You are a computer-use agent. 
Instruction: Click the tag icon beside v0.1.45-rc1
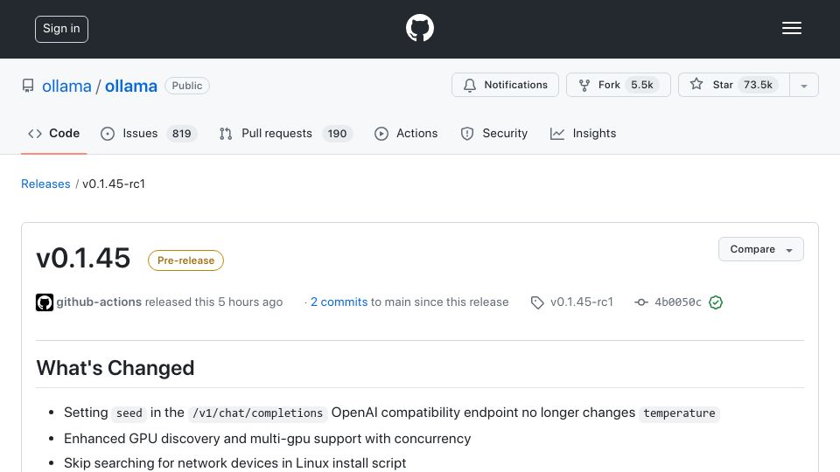(537, 303)
